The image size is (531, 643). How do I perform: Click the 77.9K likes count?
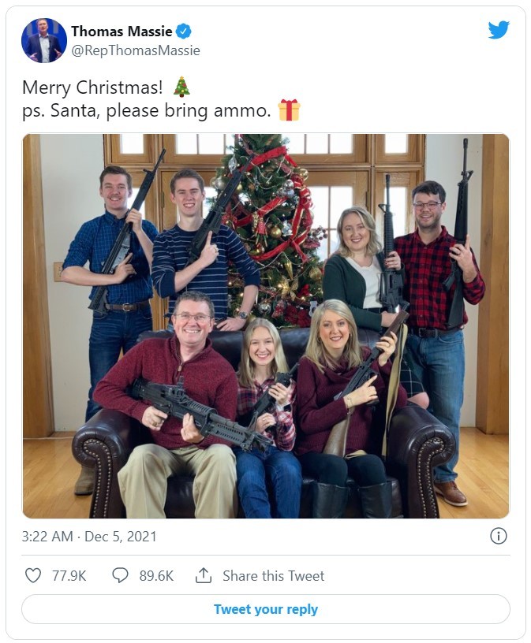click(69, 576)
